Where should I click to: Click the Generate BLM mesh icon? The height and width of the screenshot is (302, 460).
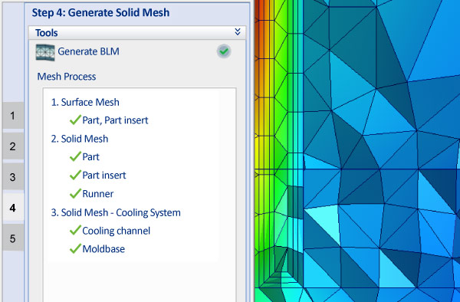[45, 52]
